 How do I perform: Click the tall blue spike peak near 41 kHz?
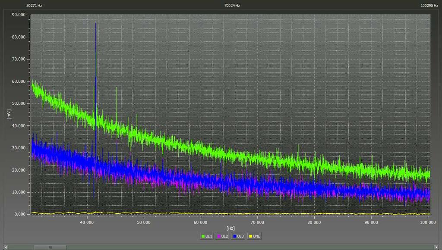coord(95,24)
